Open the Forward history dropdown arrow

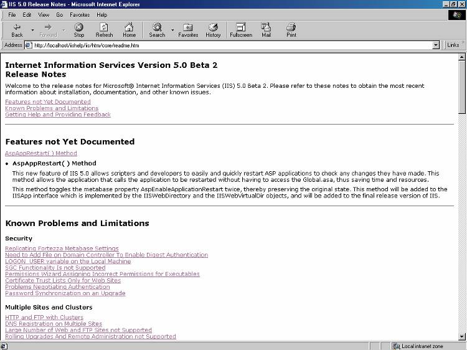click(x=64, y=30)
